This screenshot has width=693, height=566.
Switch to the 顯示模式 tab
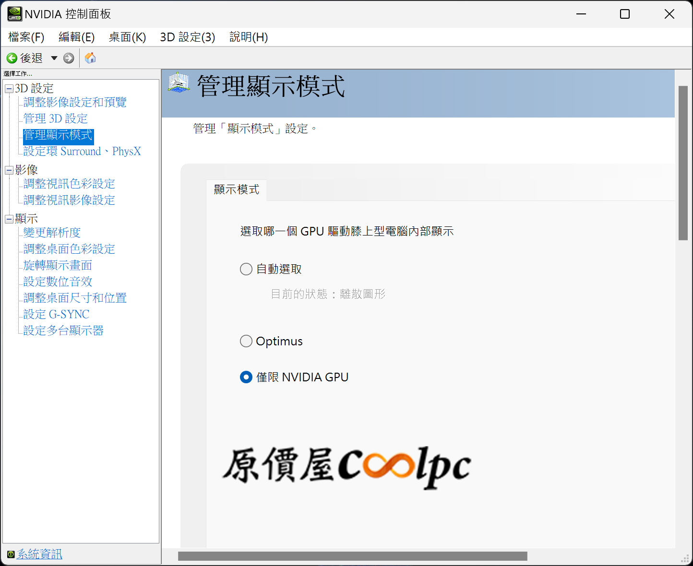(x=237, y=190)
